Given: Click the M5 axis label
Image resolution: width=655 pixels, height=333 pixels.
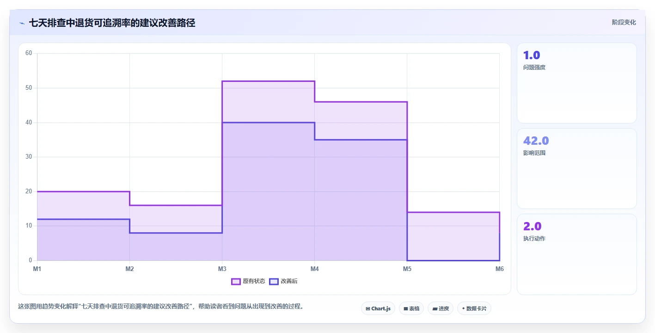Looking at the screenshot, I should [407, 269].
